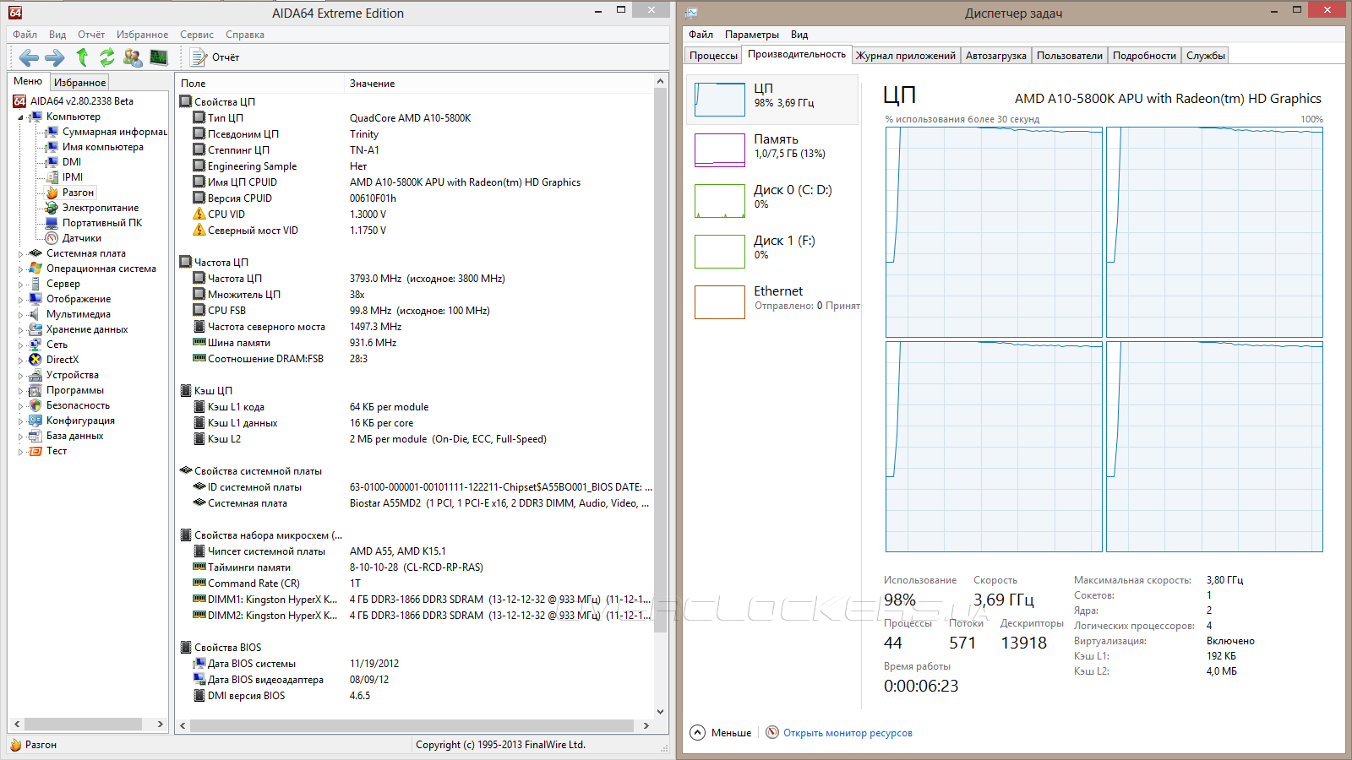Viewport: 1352px width, 760px height.
Task: Click the AIDA64 Up arrow toolbar icon
Action: 82,57
